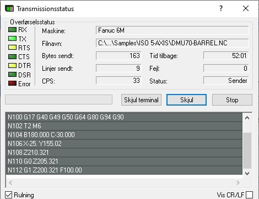
Task: Click the TX status indicator light
Action: [x=12, y=39]
